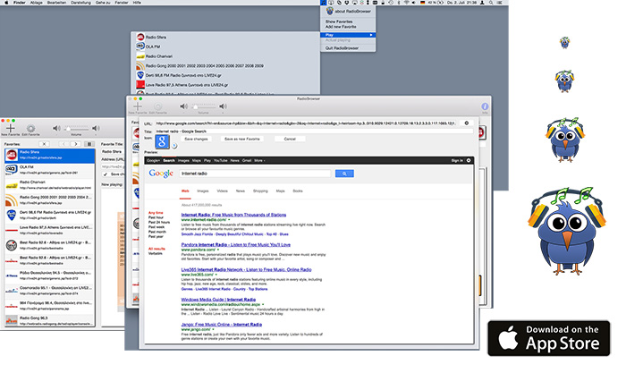Click the X delete button above Favorites list
This screenshot has height=390, width=626.
(45, 144)
